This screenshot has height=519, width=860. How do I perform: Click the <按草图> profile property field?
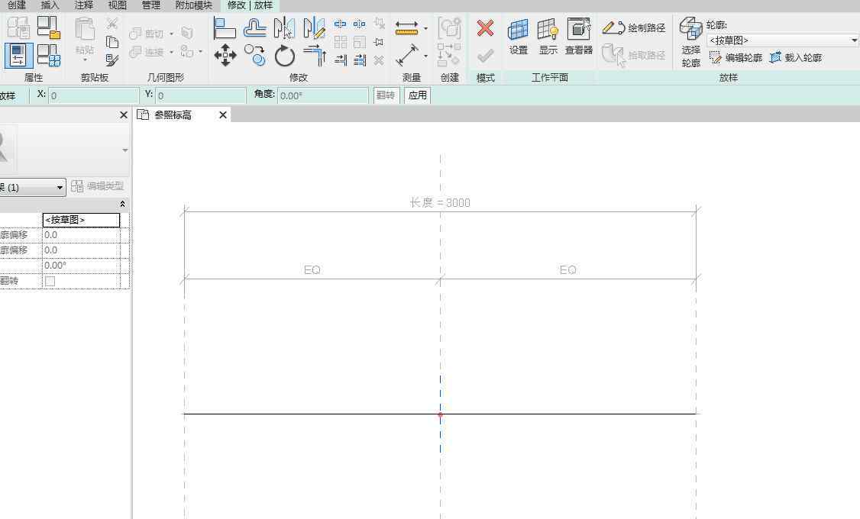click(81, 220)
